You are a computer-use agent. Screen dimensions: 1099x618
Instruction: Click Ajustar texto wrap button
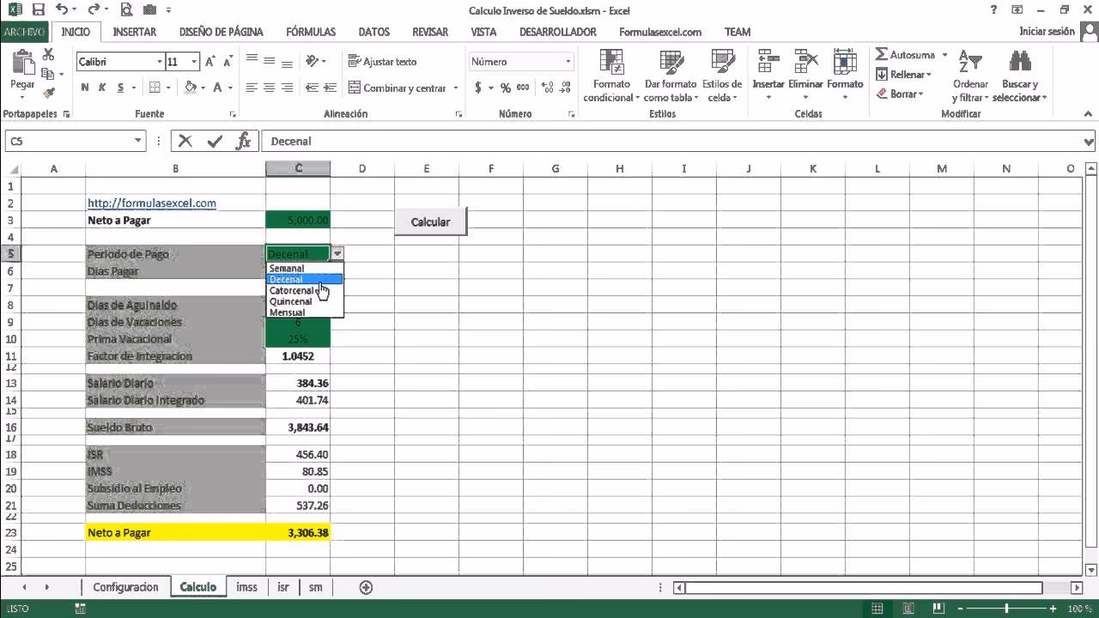click(383, 62)
